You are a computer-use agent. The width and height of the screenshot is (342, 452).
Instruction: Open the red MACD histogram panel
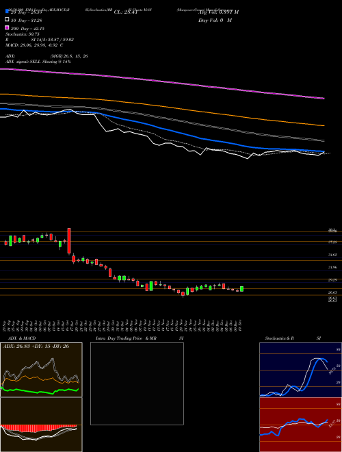pos(41,425)
